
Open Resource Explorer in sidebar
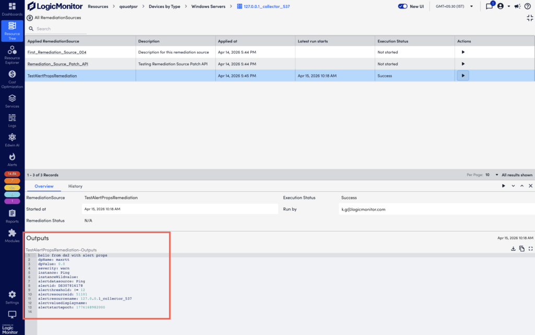click(x=12, y=55)
